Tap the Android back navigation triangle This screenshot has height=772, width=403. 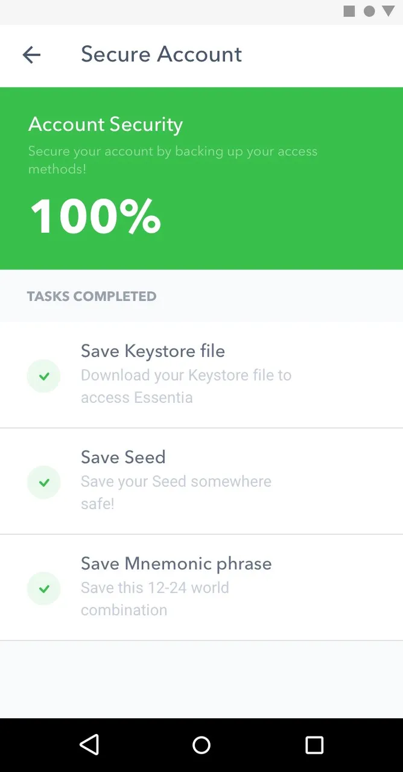click(x=89, y=745)
